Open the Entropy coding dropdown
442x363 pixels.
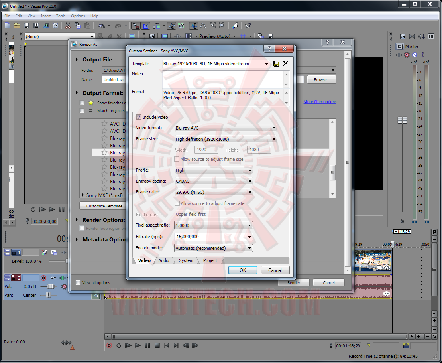click(214, 181)
